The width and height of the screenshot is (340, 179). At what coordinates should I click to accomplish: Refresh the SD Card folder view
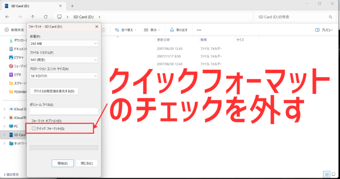pos(45,17)
